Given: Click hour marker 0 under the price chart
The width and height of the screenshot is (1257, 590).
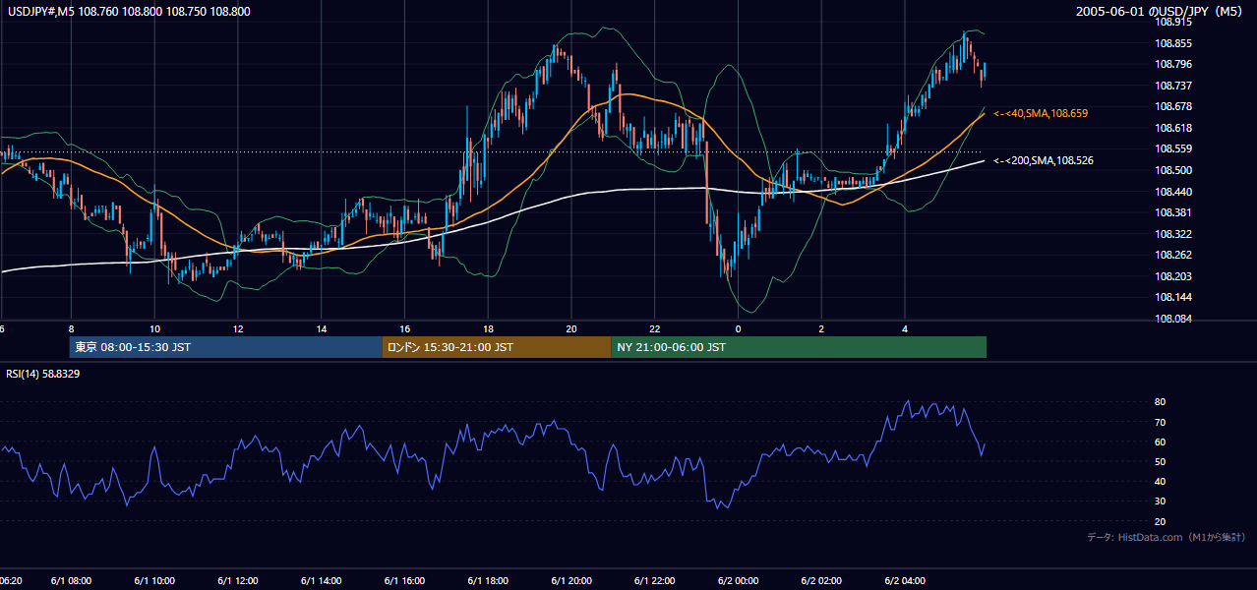Looking at the screenshot, I should [739, 328].
